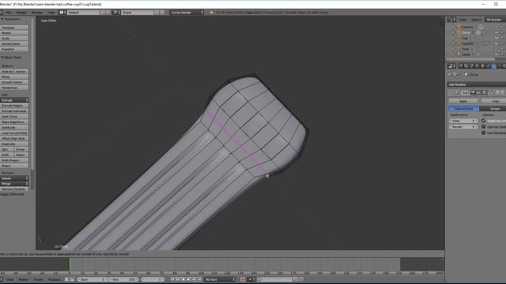Click the outliner editor type icon
506x284 pixels.
click(451, 20)
